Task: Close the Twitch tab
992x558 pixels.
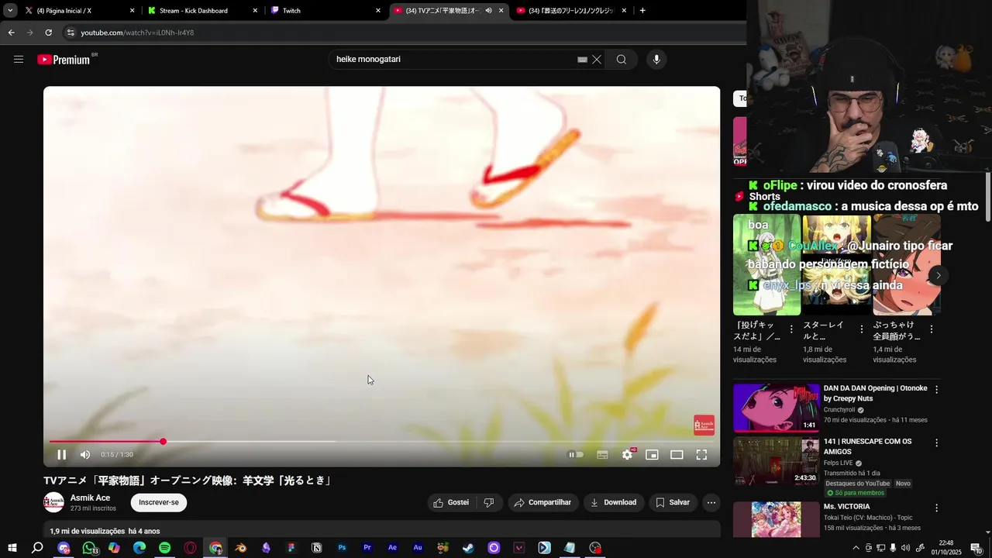Action: [378, 11]
